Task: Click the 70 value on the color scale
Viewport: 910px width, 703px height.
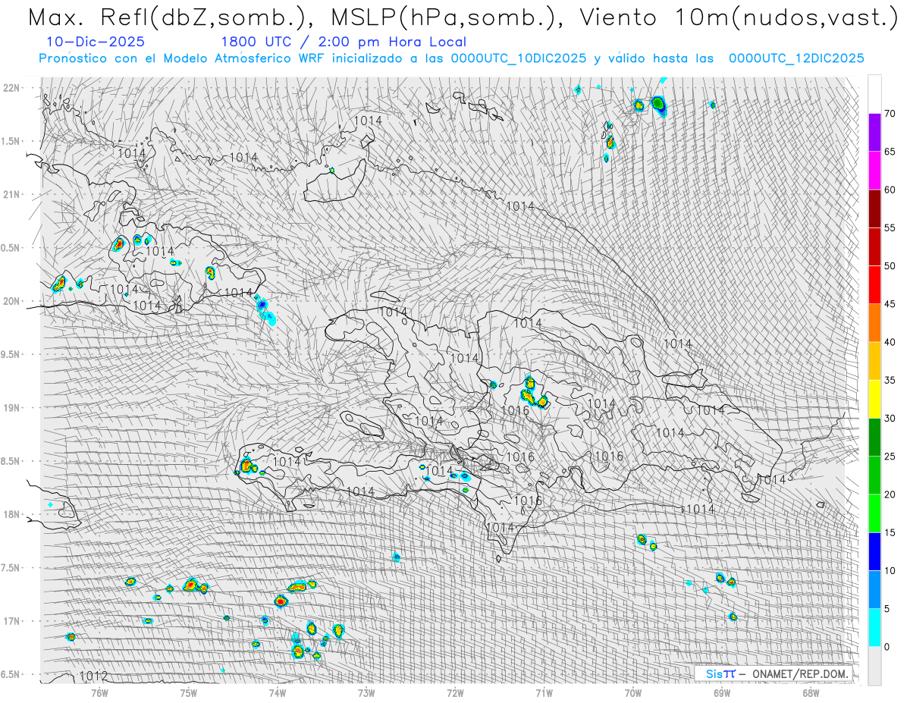Action: pos(890,114)
